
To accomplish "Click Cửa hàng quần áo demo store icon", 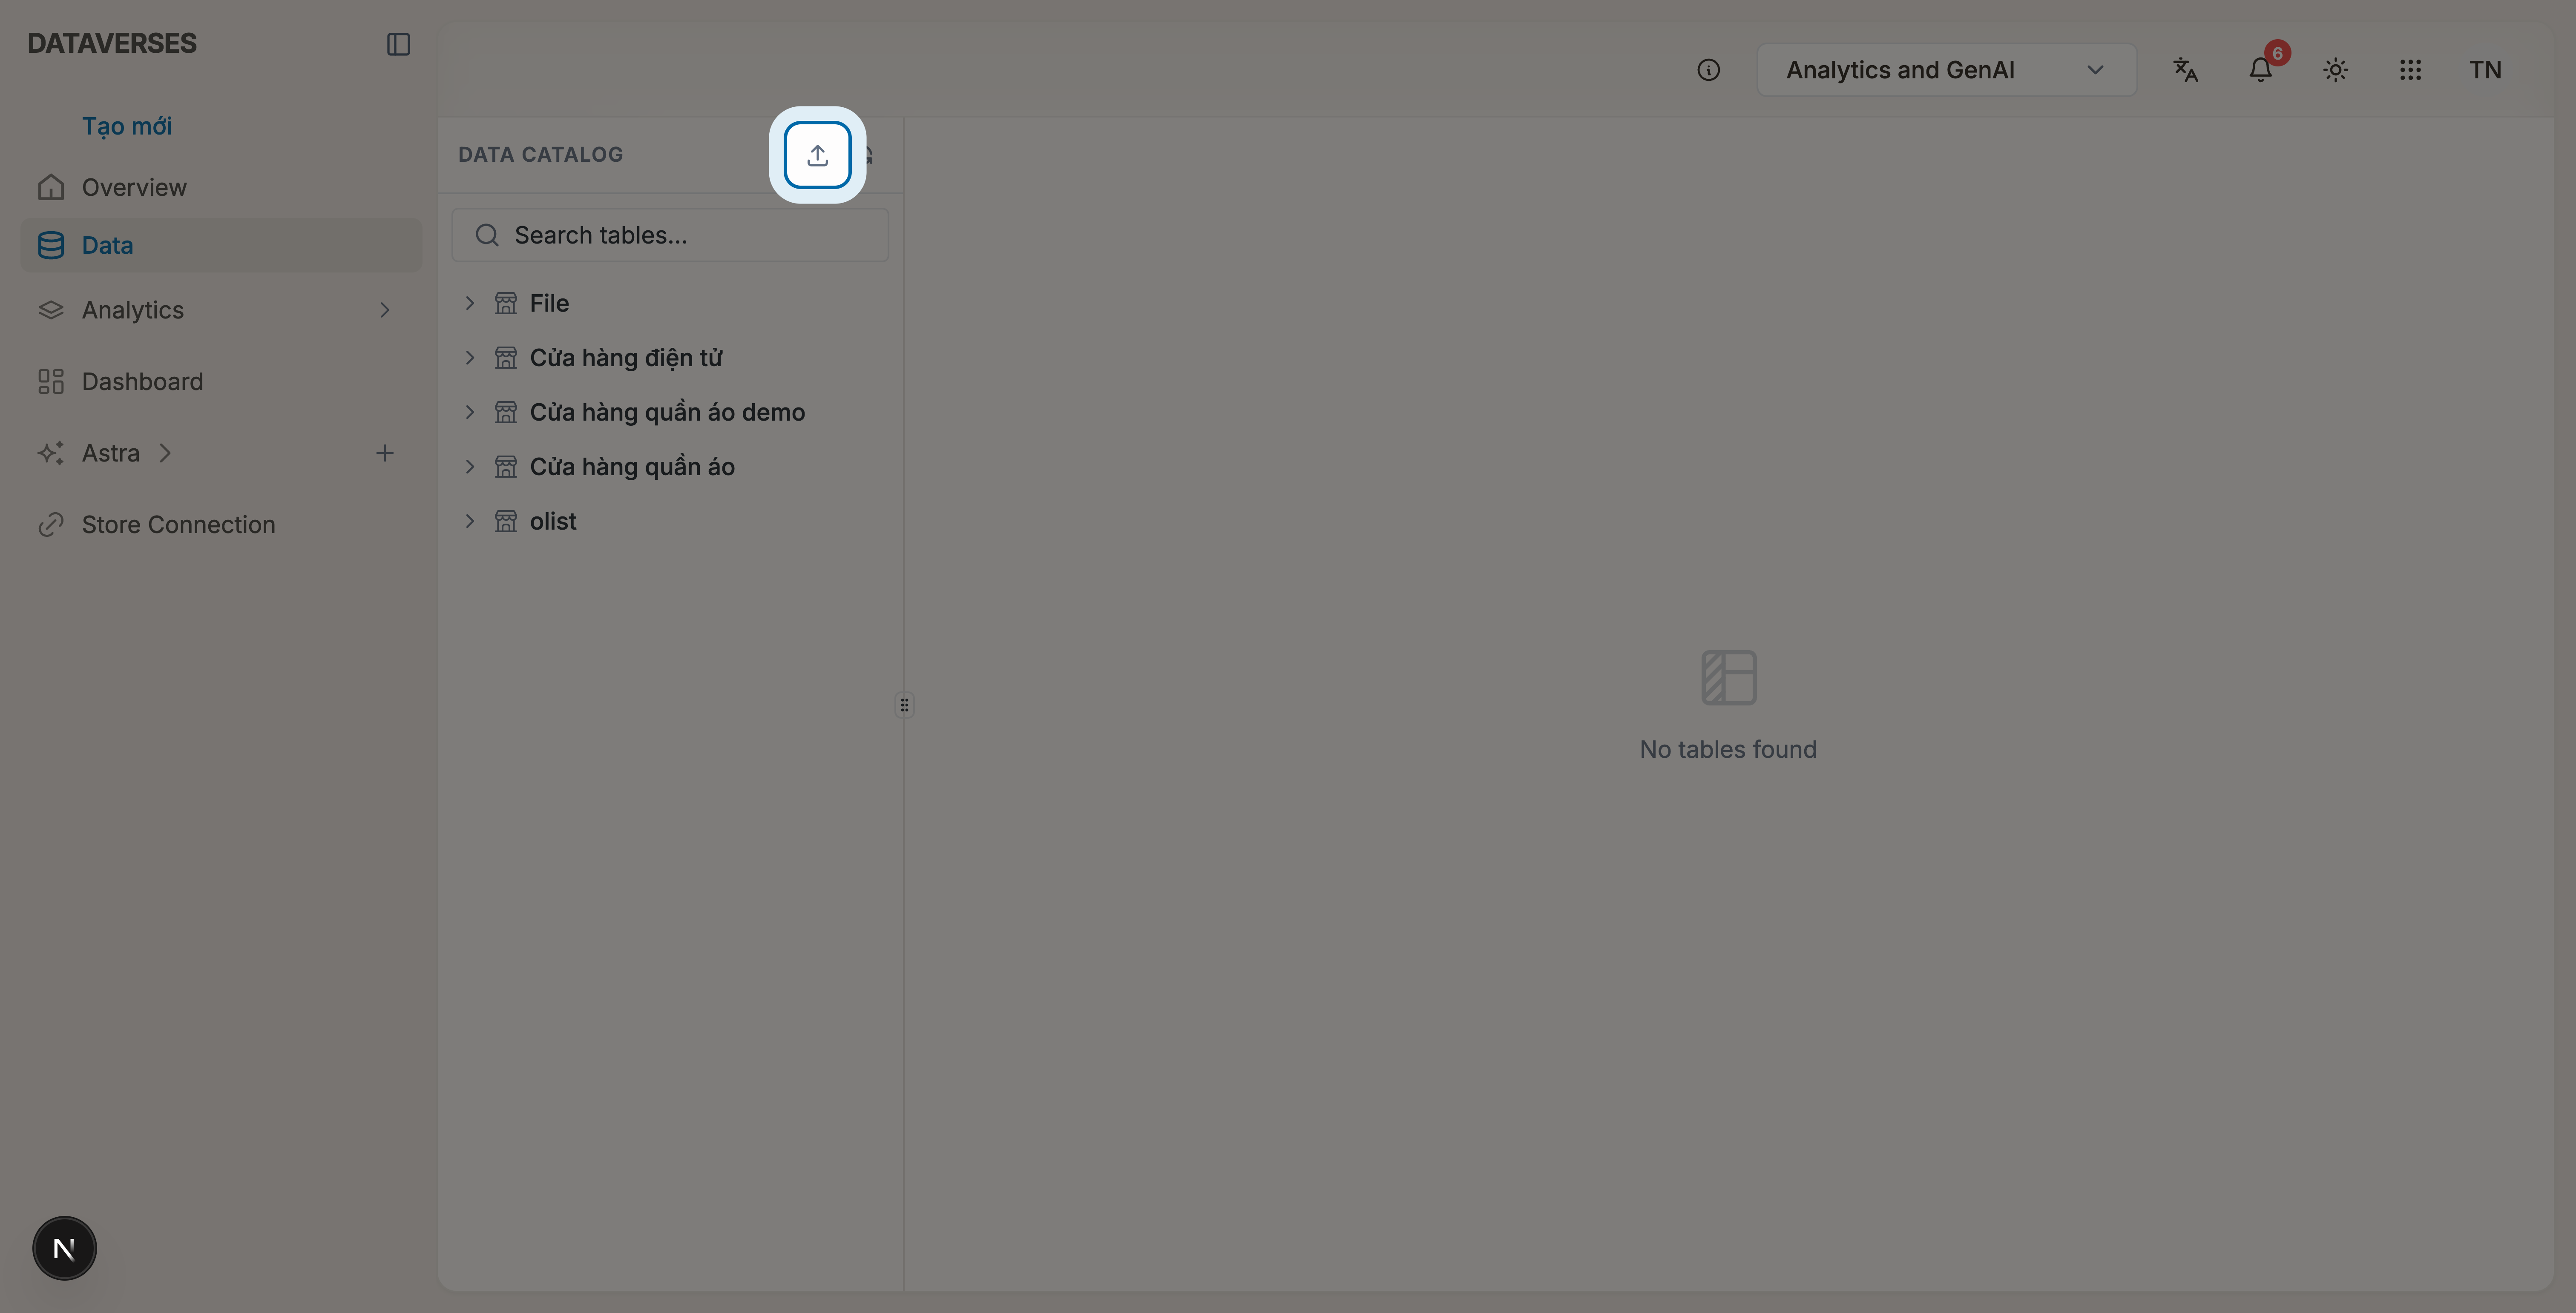I will (506, 412).
